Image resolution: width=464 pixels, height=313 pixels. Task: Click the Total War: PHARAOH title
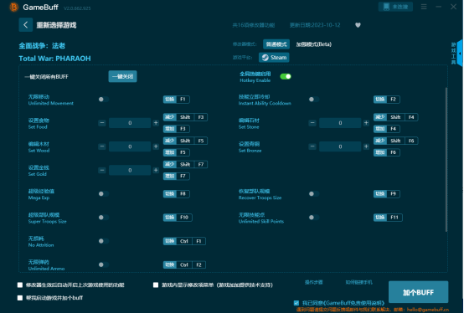click(54, 59)
